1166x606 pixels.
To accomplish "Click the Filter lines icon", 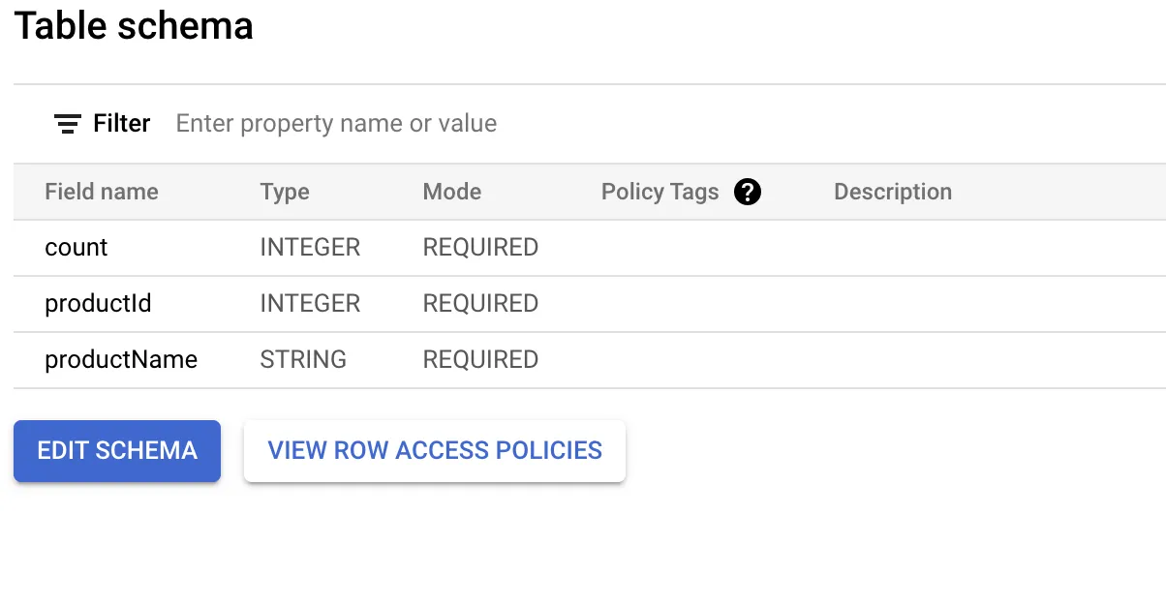I will tap(67, 124).
